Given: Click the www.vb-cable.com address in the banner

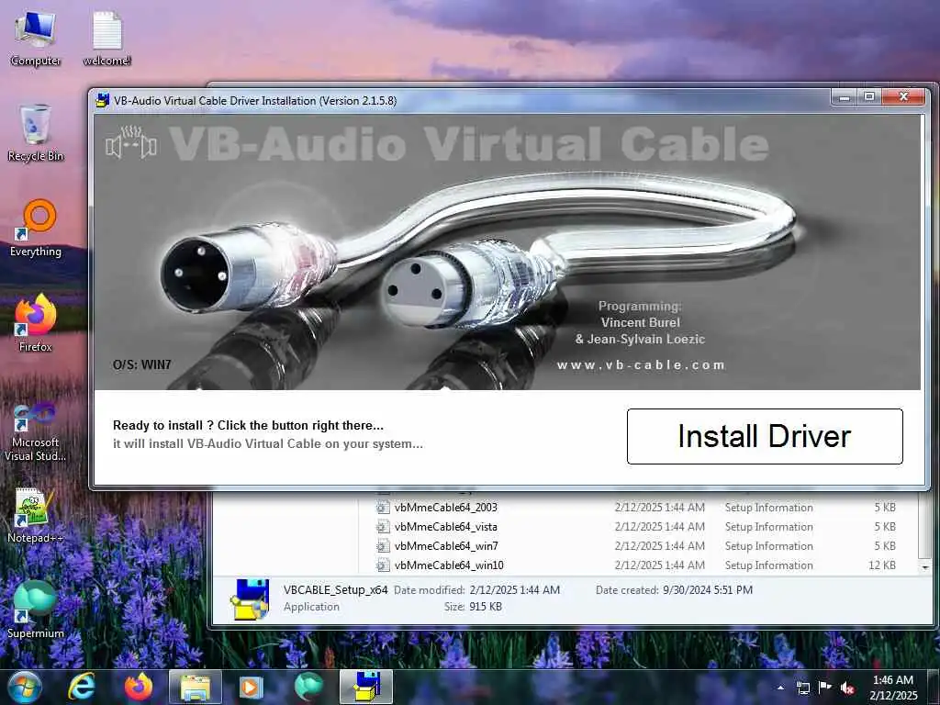Looking at the screenshot, I should (x=641, y=364).
